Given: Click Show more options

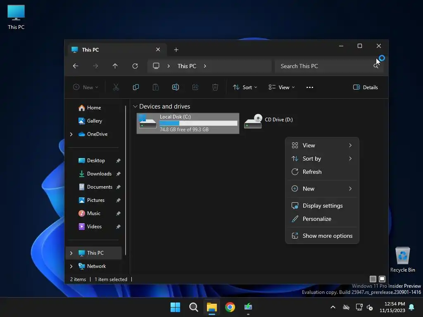Looking at the screenshot, I should click(x=322, y=236).
